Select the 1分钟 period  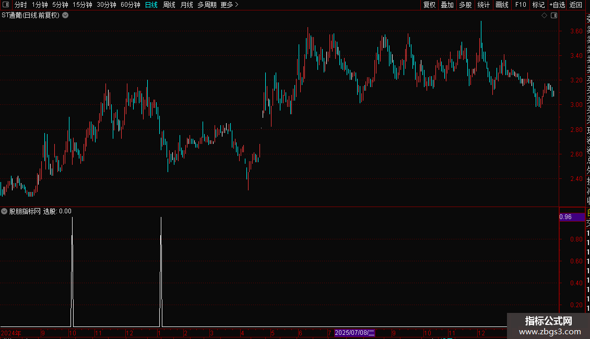tap(40, 5)
